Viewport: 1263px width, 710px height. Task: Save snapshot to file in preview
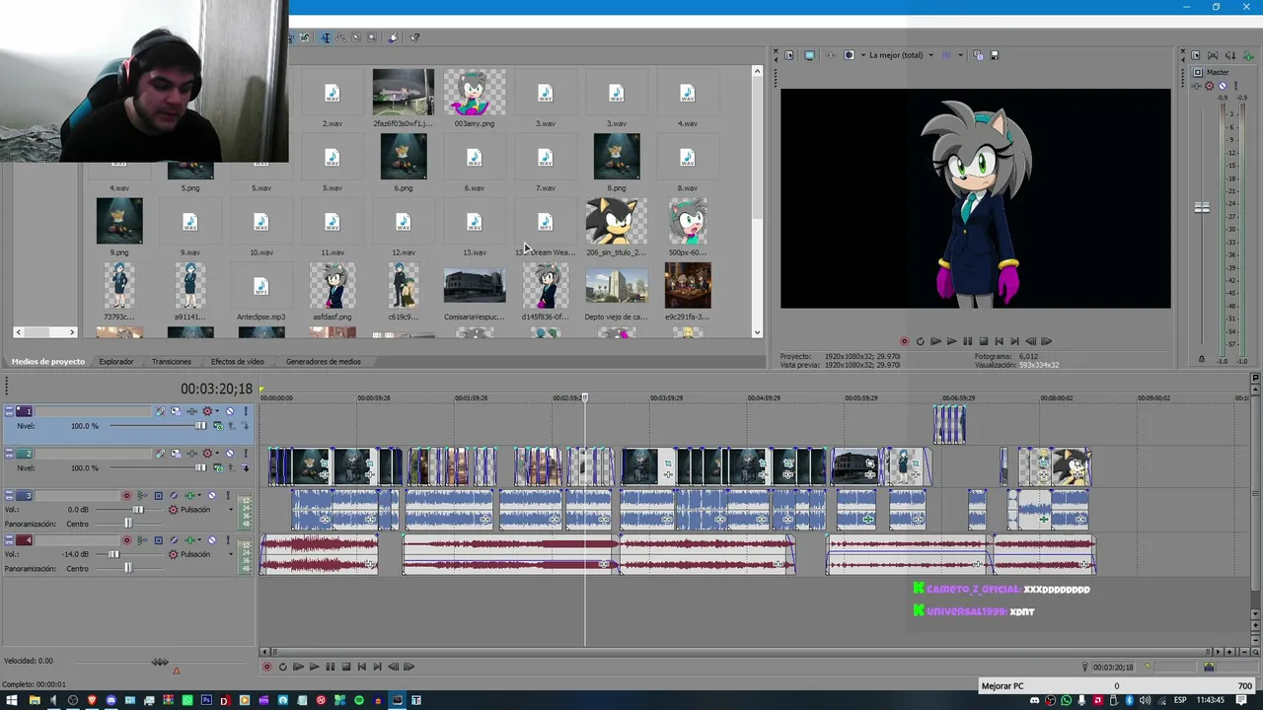tap(995, 55)
